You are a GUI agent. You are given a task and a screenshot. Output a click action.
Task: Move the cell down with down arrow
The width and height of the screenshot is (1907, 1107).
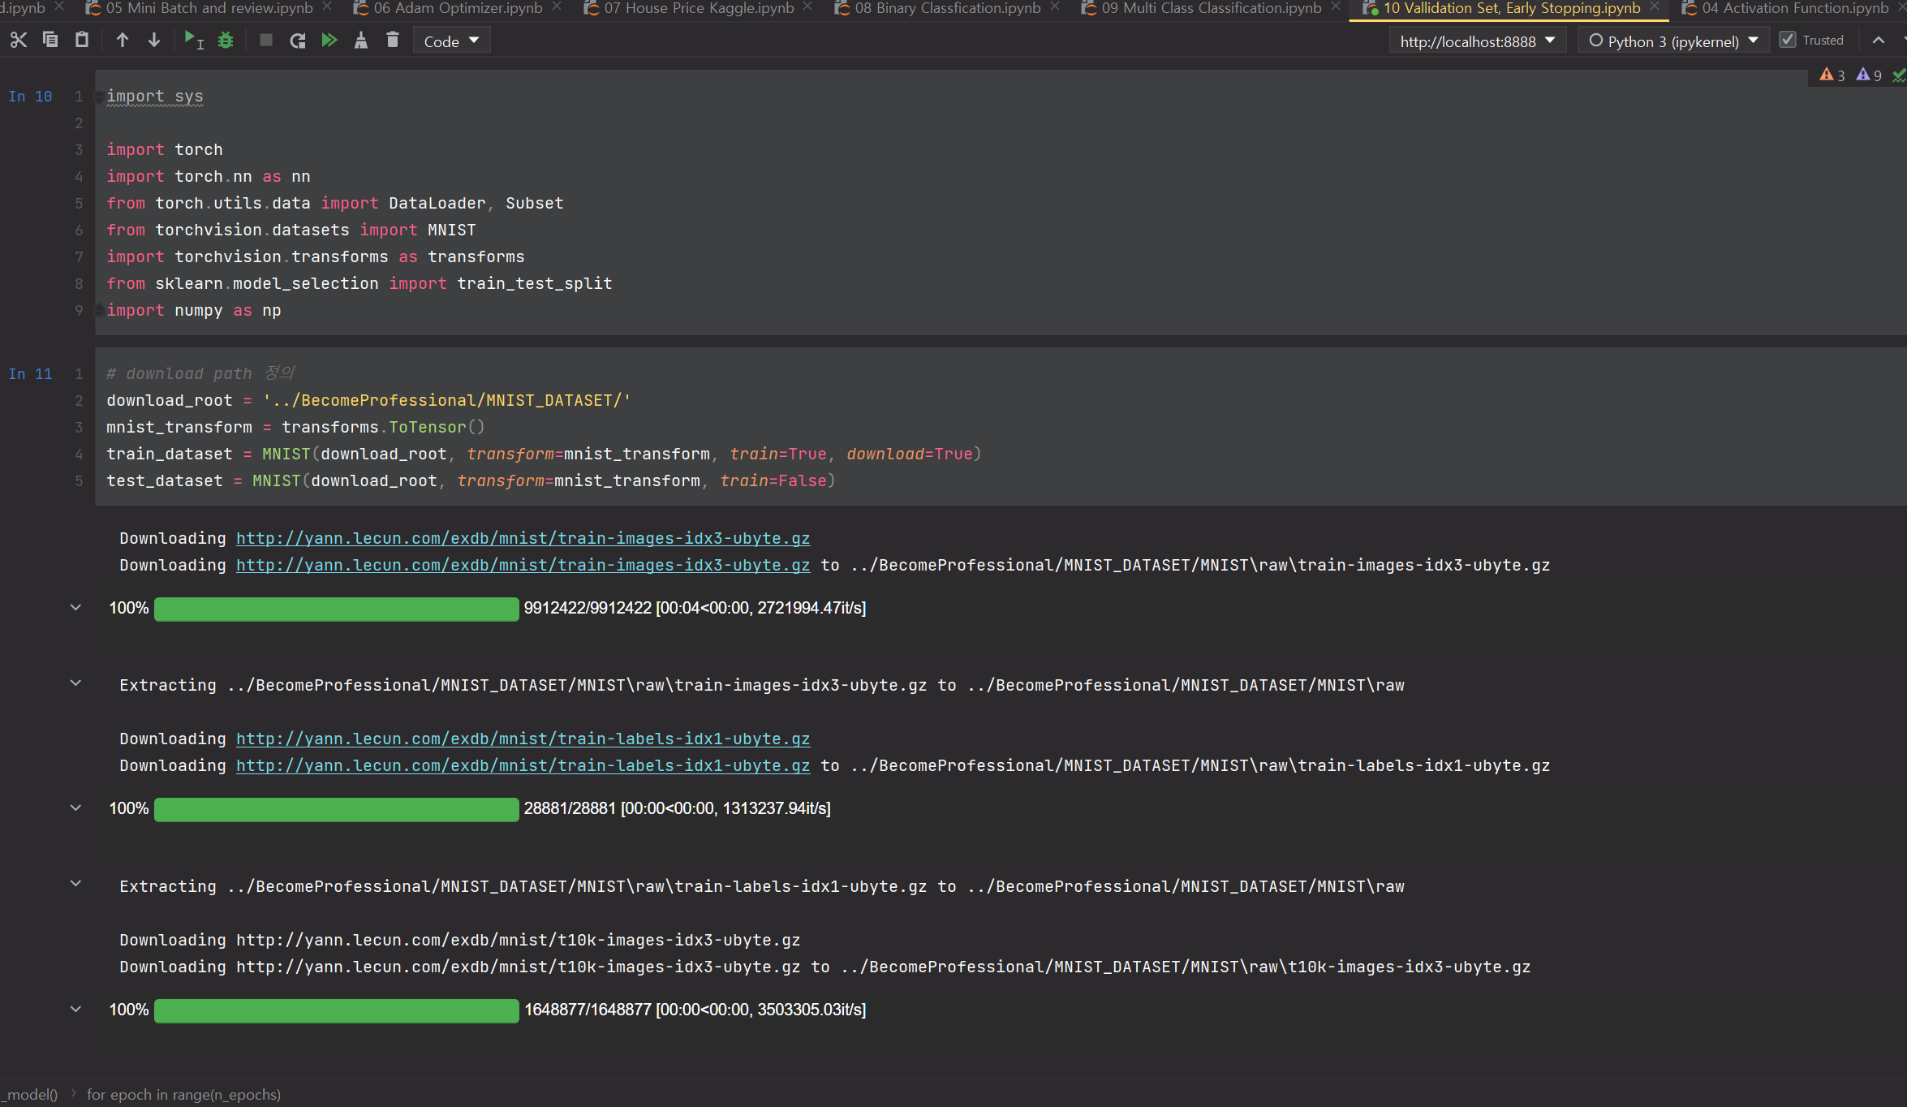tap(154, 41)
